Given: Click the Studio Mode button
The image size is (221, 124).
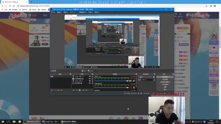Looking at the screenshot, I should point(165,85).
